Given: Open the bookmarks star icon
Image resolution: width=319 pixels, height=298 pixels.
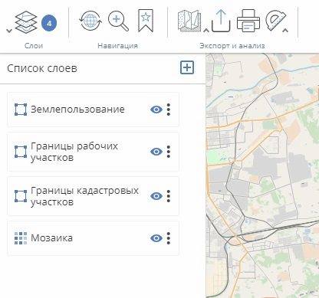Looking at the screenshot, I should click(146, 21).
